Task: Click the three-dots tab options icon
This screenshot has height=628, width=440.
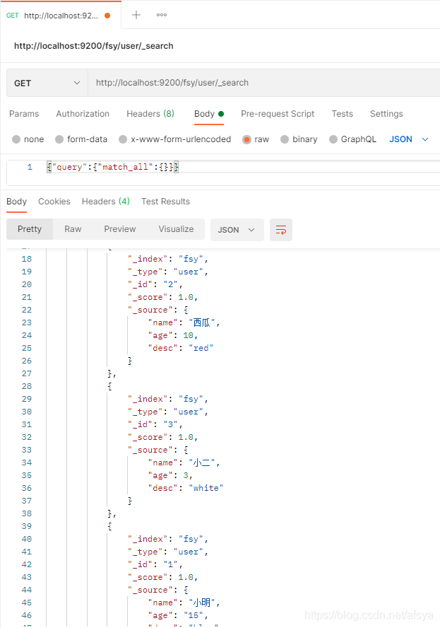Action: pos(162,15)
